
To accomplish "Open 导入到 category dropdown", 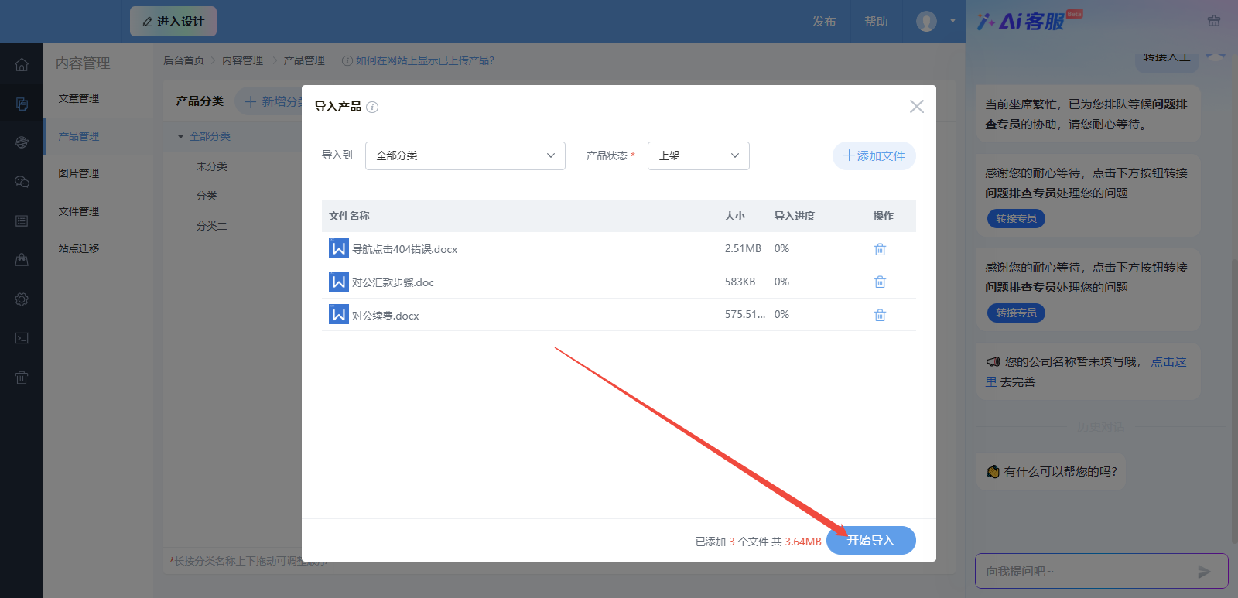I will [x=465, y=155].
